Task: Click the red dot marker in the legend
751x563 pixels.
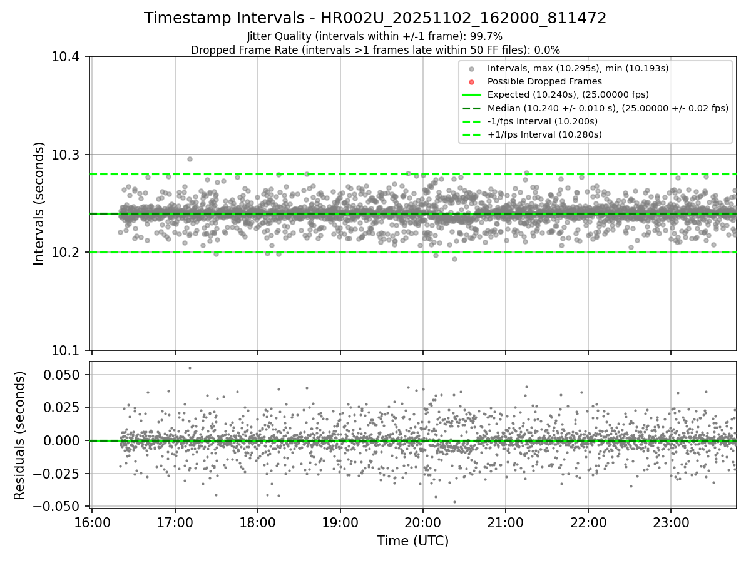Action: pyautogui.click(x=471, y=82)
